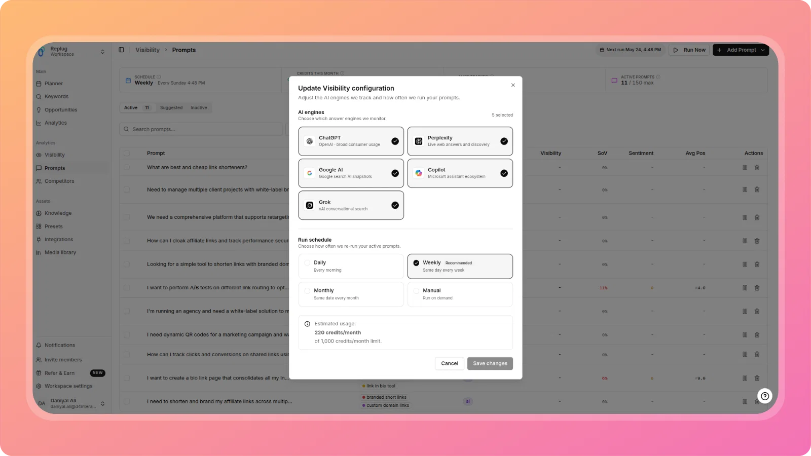Delete the 'We need a comprehensive platform' prompt
811x456 pixels.
point(757,217)
